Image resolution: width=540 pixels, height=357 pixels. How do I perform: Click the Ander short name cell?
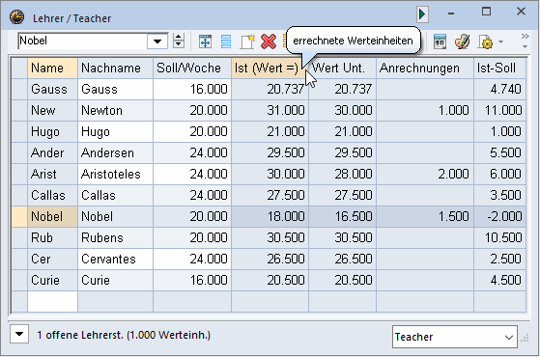[53, 153]
